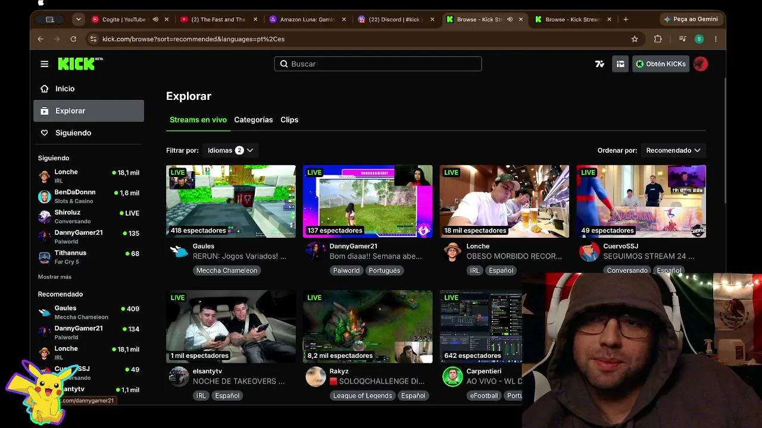Click the Peça ao Gemini button

tap(691, 20)
